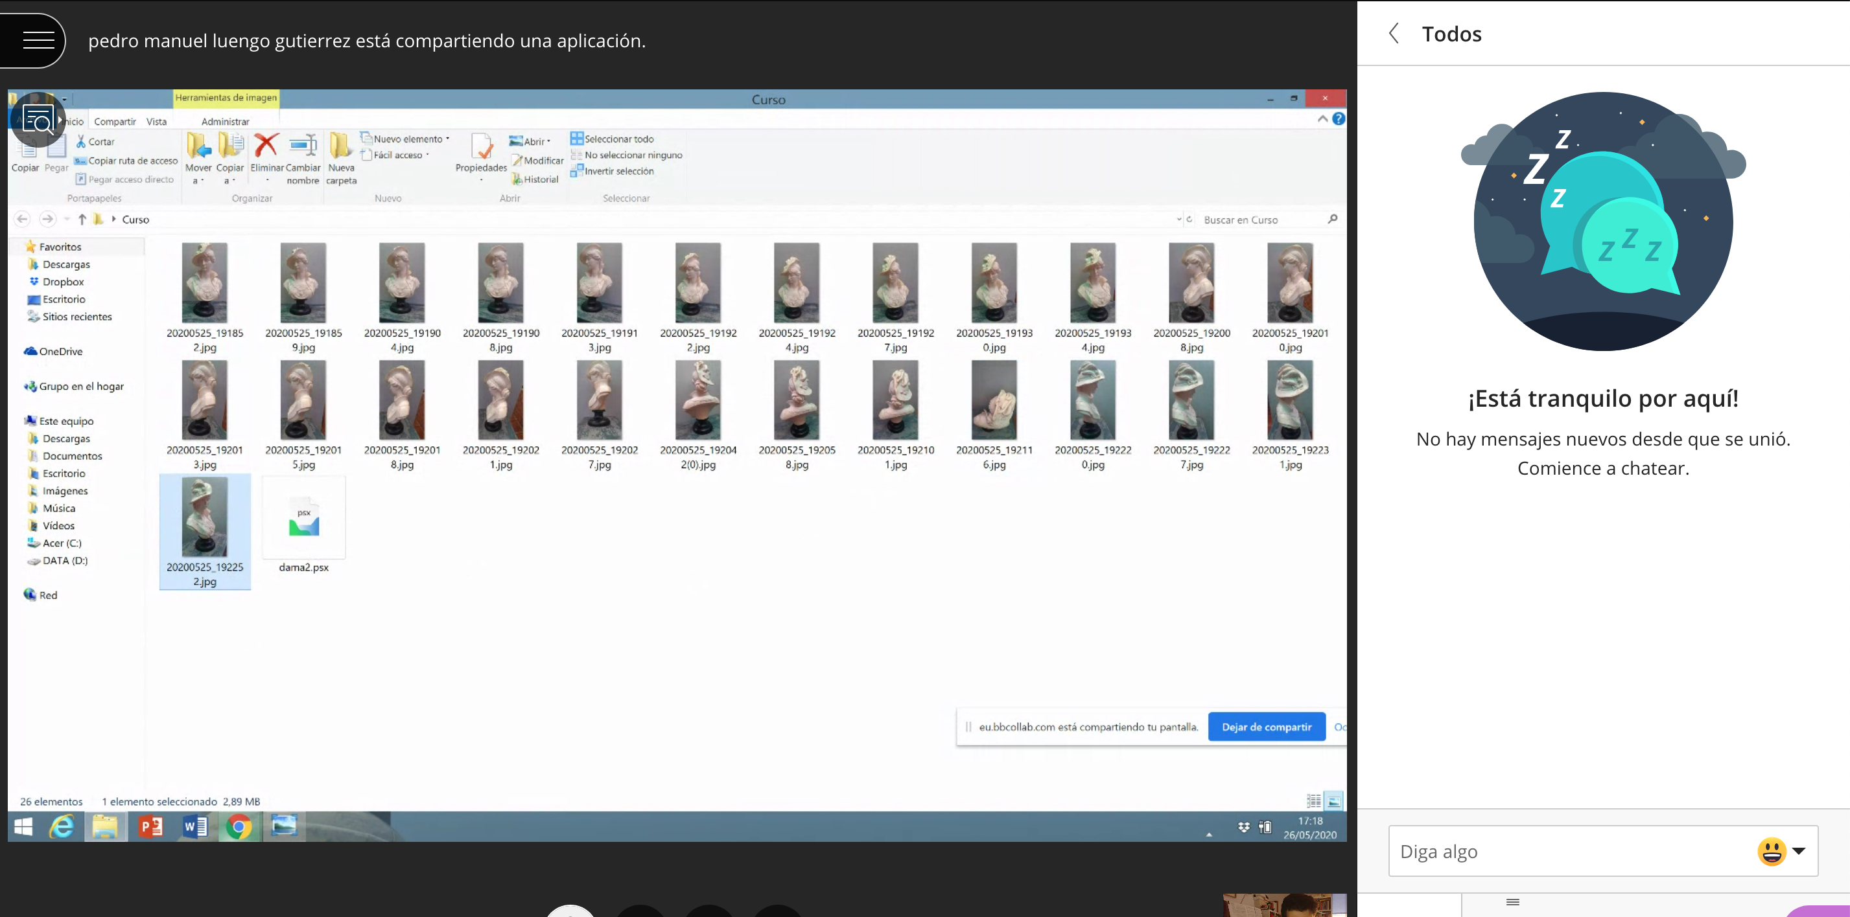Click the Explorer help question mark icon
Screen dimensions: 1850x917
[1339, 119]
